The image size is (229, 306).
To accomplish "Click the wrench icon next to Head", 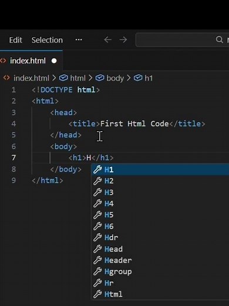I will pos(97,249).
